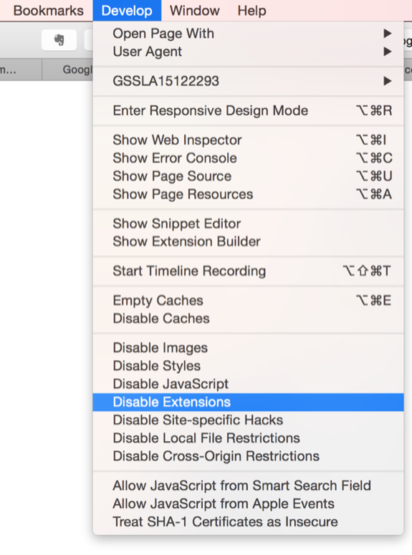Open the Window menu
Screen dimensions: 412x555
coord(195,11)
